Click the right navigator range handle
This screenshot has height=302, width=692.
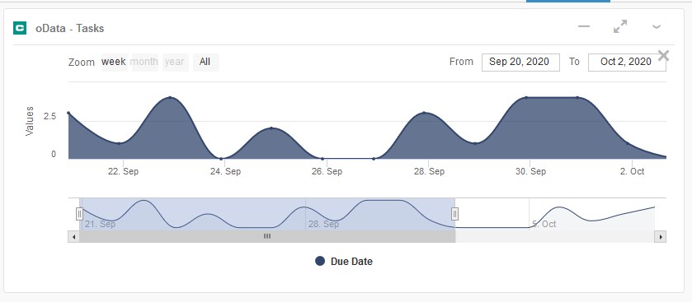455,214
